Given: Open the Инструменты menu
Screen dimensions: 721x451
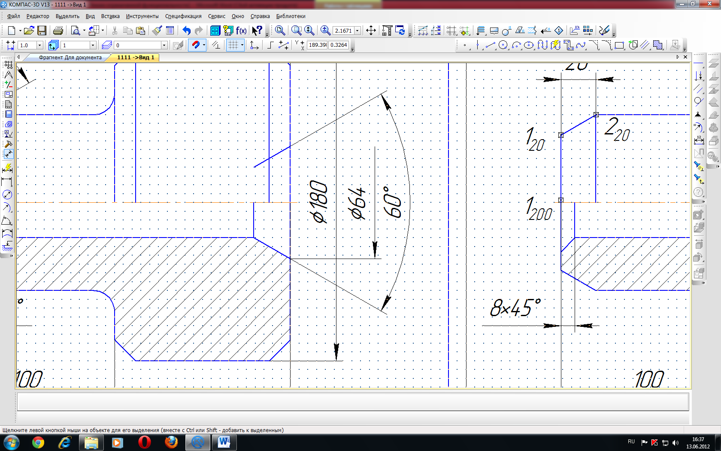Looking at the screenshot, I should [x=142, y=16].
